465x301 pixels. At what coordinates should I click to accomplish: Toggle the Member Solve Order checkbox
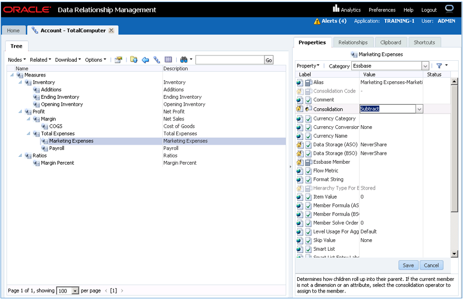tap(308, 223)
